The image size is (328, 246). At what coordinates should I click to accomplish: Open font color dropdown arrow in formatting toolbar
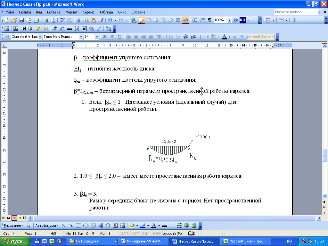(229, 37)
